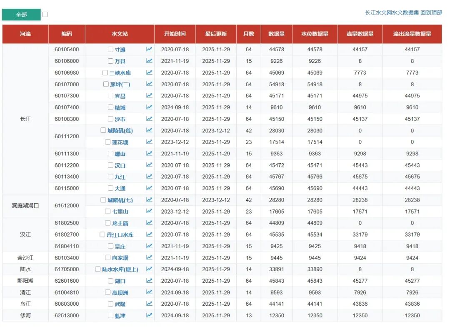Viewport: 450px width, 329px height.
Task: Select the 33179 cell under 流量数据量
Action: pyautogui.click(x=360, y=234)
